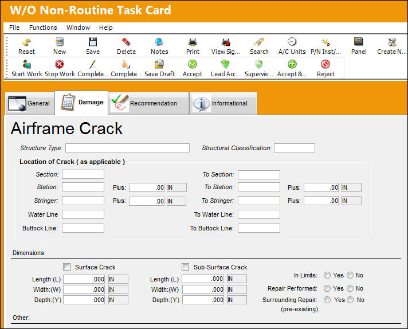Save the task card
Viewport: 408px width, 329px height.
point(93,42)
